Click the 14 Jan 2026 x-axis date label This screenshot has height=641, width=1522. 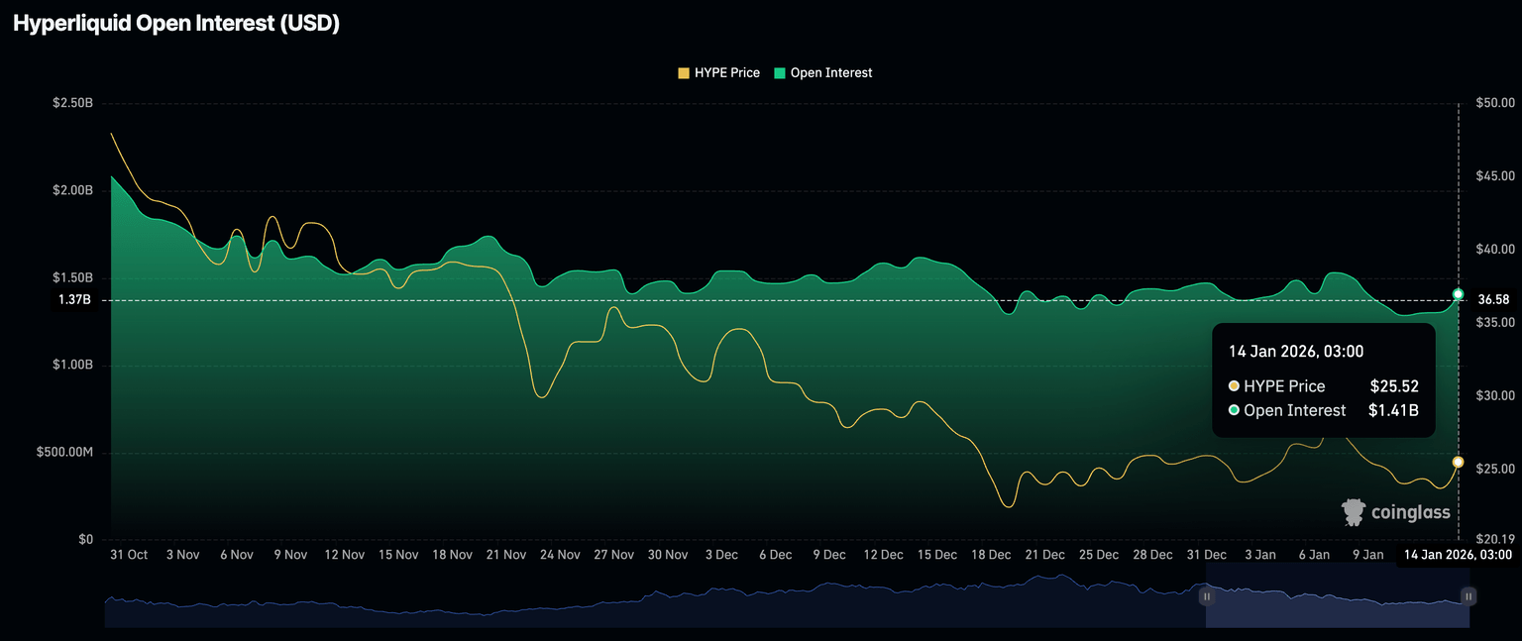click(x=1458, y=555)
